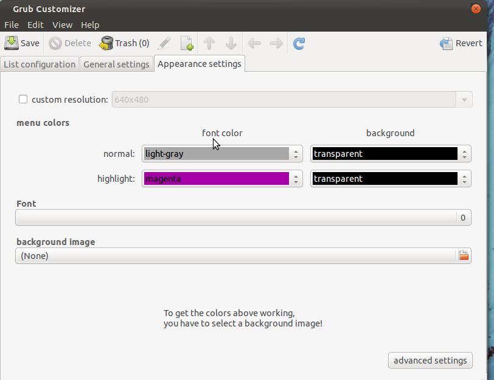This screenshot has height=380, width=494.
Task: Click the magenta stepper arrows
Action: coord(296,179)
